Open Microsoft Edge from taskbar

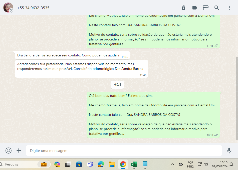101,164
